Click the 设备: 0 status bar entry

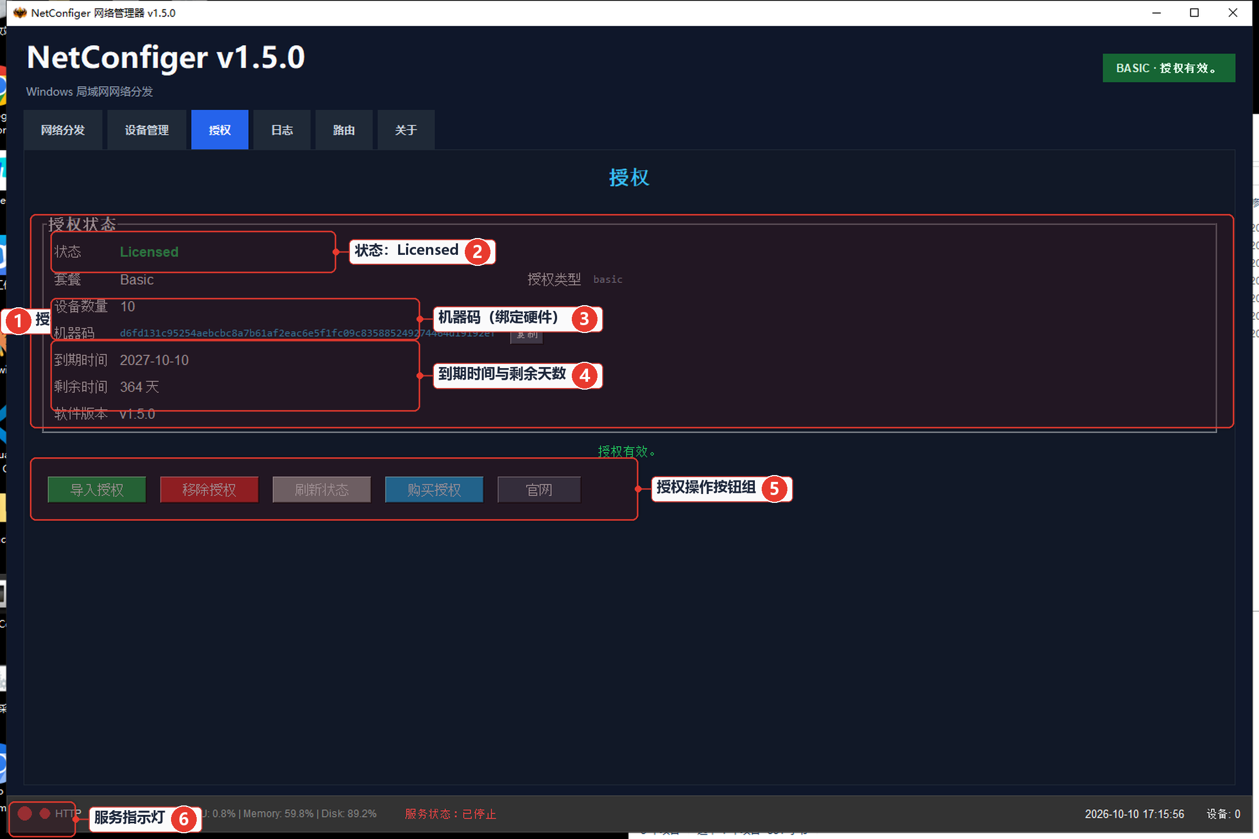1223,814
